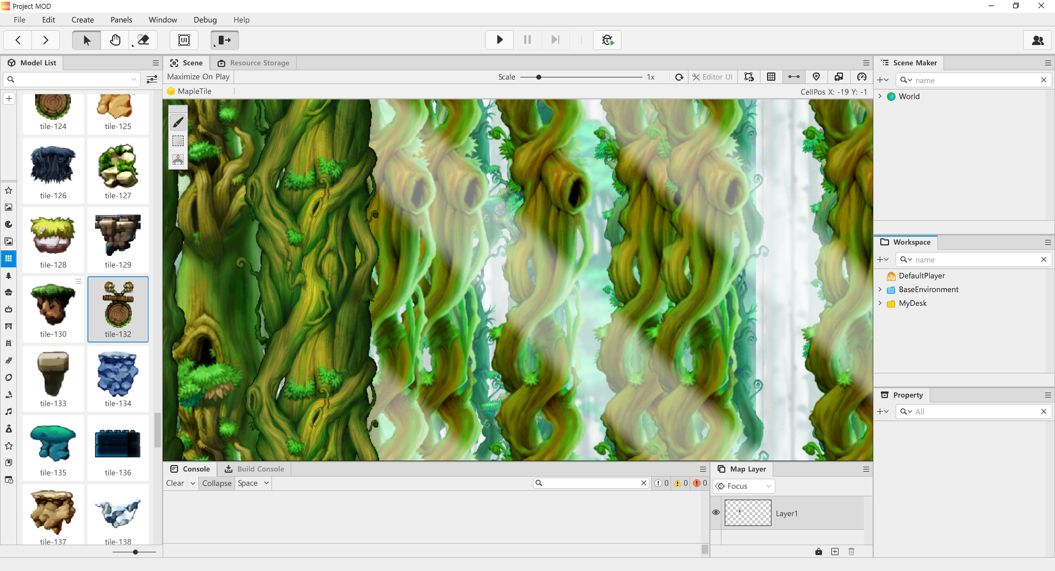Toggle the horizontal line nodes icon
The height and width of the screenshot is (571, 1055).
tap(794, 77)
